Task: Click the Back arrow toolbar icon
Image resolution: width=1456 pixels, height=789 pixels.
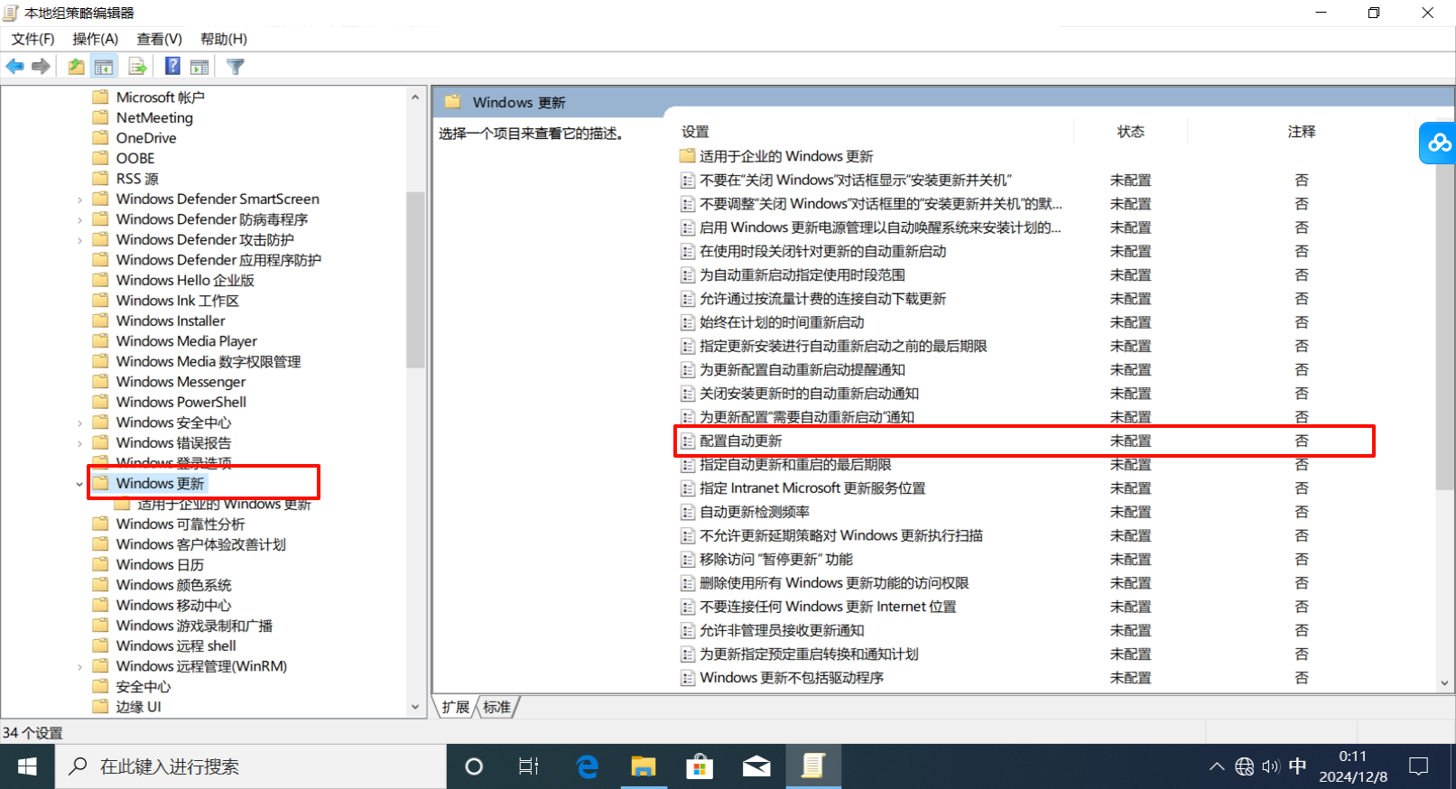Action: click(15, 66)
